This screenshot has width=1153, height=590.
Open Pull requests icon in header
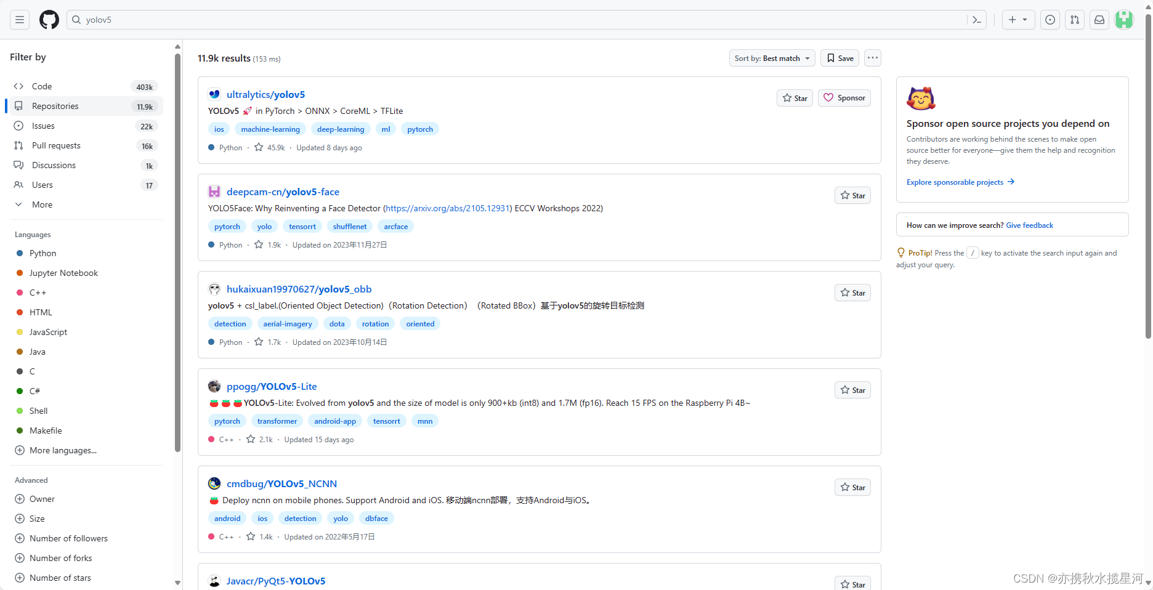[x=1075, y=20]
